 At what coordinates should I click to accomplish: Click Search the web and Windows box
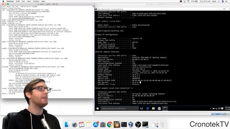pyautogui.click(x=119, y=108)
